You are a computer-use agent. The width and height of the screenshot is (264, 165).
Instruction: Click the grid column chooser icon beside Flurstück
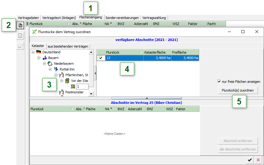point(27,23)
